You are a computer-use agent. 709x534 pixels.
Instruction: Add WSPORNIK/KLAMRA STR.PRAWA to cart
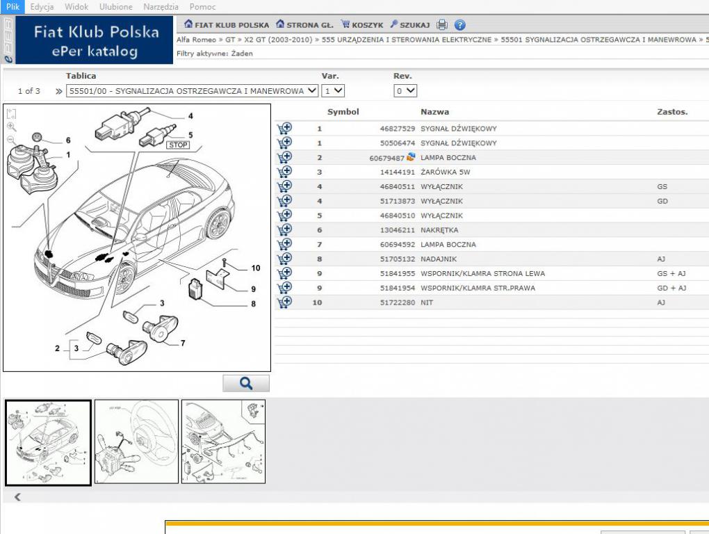click(x=284, y=288)
